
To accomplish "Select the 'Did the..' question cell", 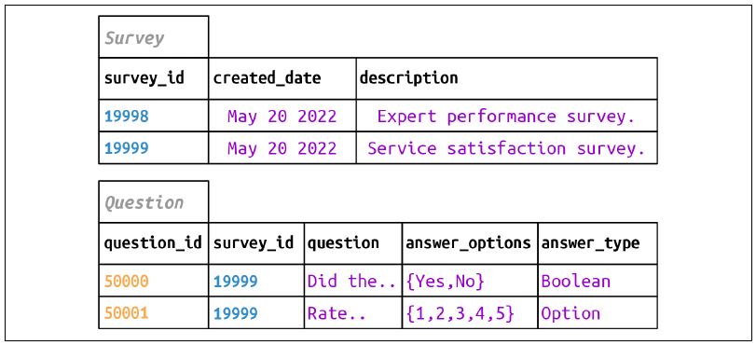I will tap(353, 281).
